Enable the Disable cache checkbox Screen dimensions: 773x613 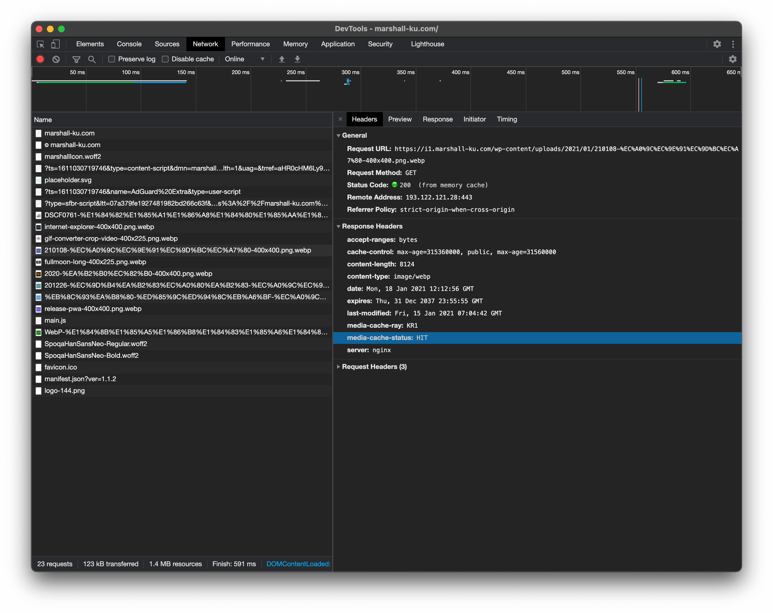165,59
